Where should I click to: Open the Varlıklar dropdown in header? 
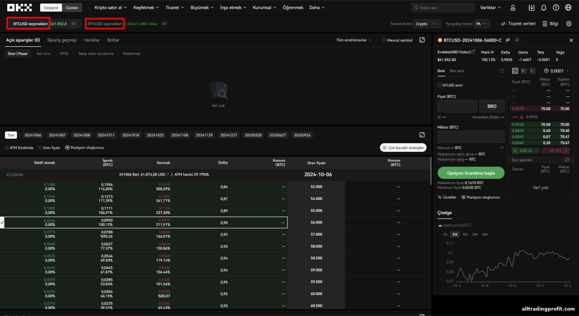tap(490, 7)
